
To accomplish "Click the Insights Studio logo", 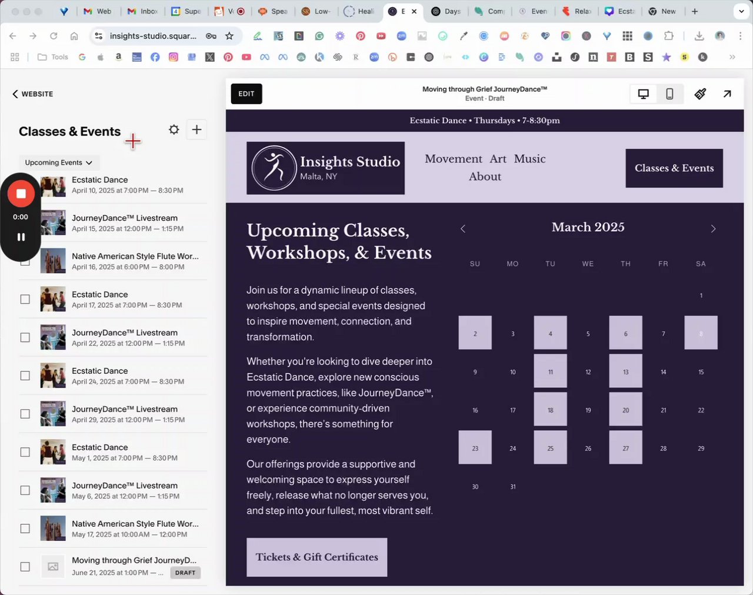I will 325,168.
